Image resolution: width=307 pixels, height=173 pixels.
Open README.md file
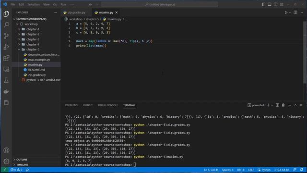(x=36, y=70)
